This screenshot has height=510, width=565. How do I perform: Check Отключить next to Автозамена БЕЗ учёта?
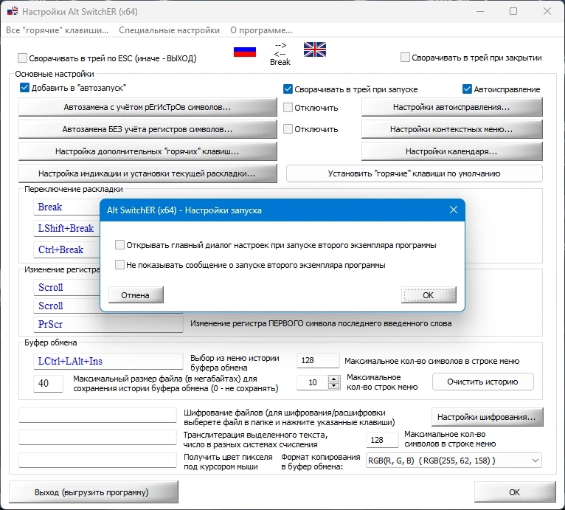click(x=288, y=128)
